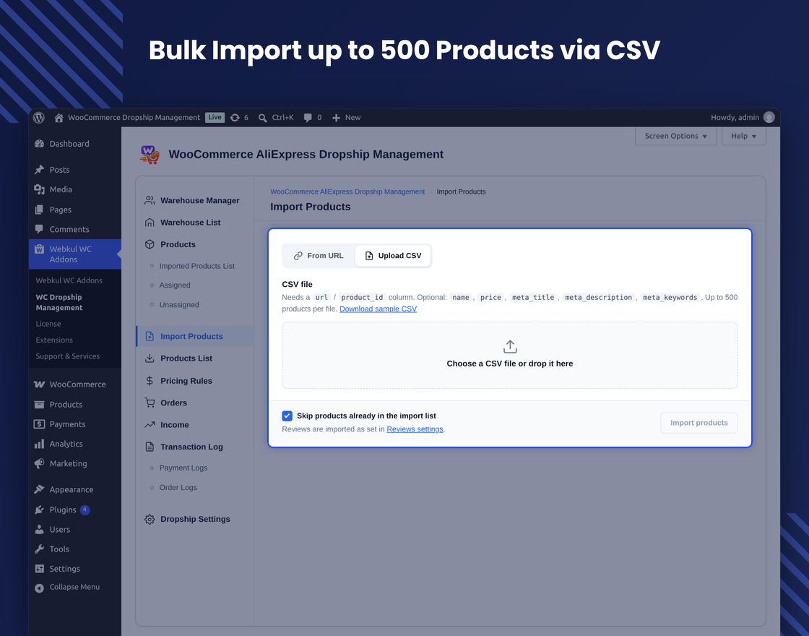Click the Webkul WC Addons bag icon
Image resolution: width=809 pixels, height=636 pixels.
click(x=39, y=249)
